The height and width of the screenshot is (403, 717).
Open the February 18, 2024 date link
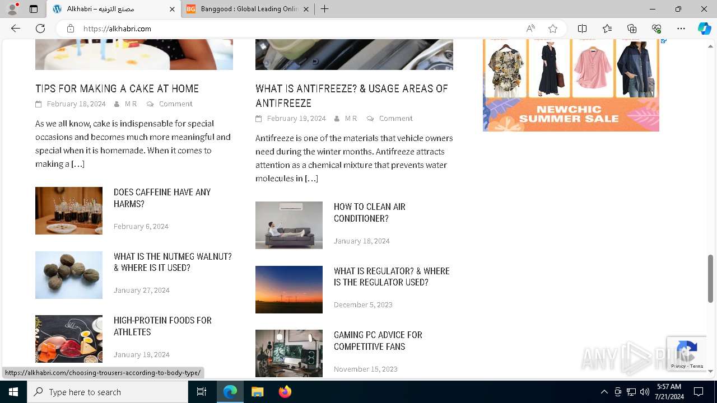(x=76, y=104)
